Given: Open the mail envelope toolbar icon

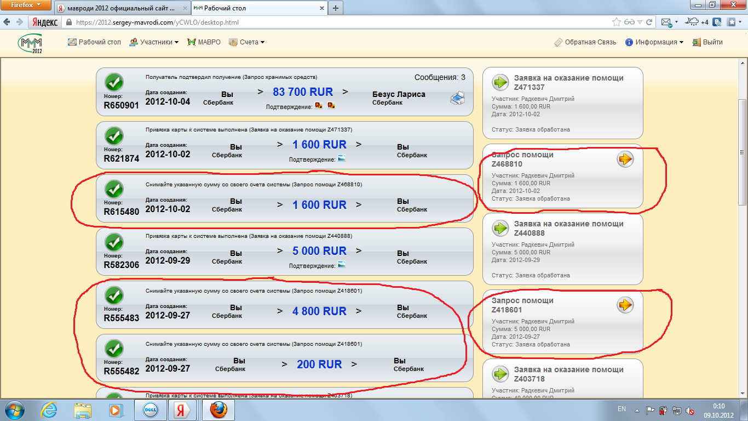Looking at the screenshot, I should [x=666, y=22].
